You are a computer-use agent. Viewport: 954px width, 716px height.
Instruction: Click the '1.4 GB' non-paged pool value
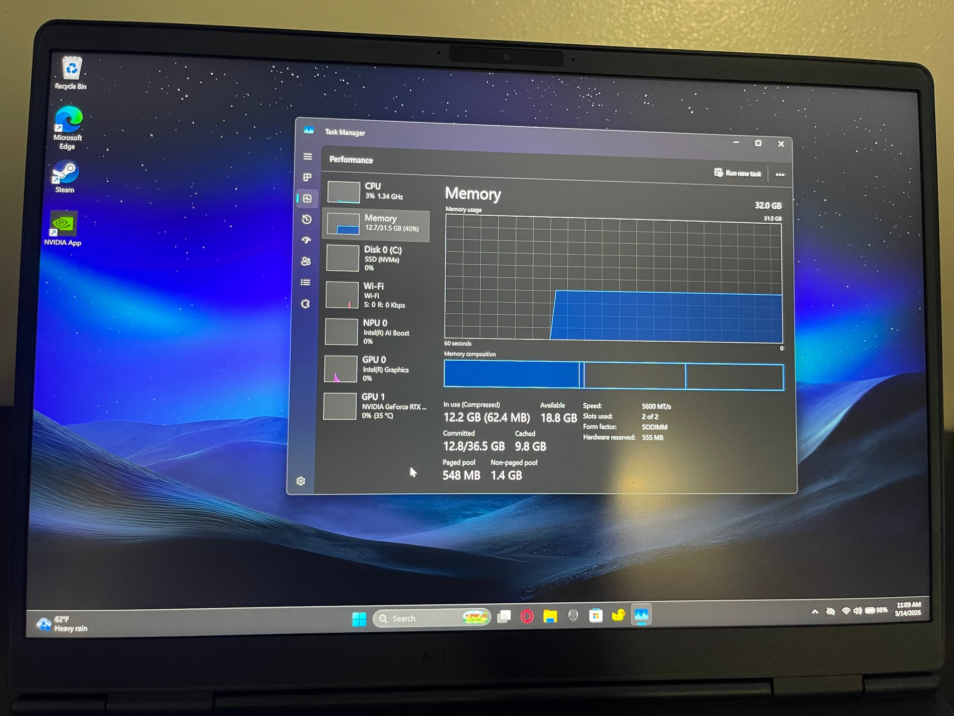pyautogui.click(x=506, y=475)
